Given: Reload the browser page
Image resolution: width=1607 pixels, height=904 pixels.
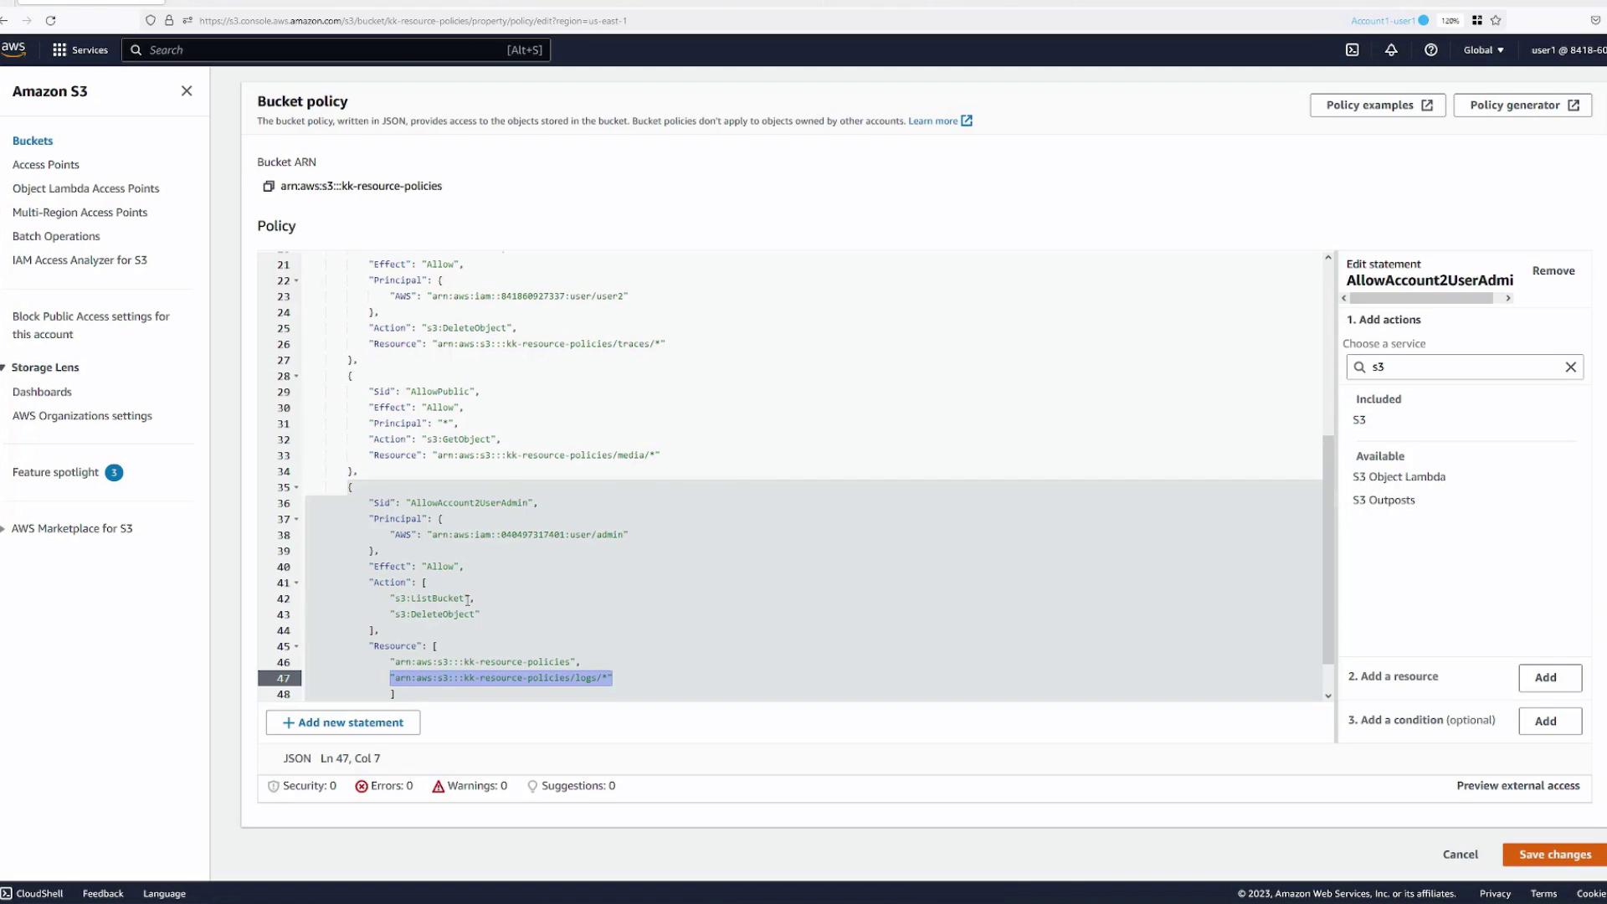Looking at the screenshot, I should (50, 20).
